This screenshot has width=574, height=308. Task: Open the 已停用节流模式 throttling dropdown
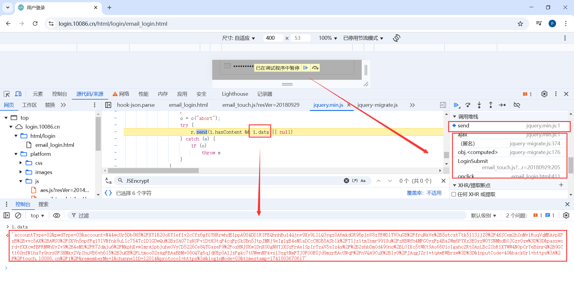(x=363, y=38)
